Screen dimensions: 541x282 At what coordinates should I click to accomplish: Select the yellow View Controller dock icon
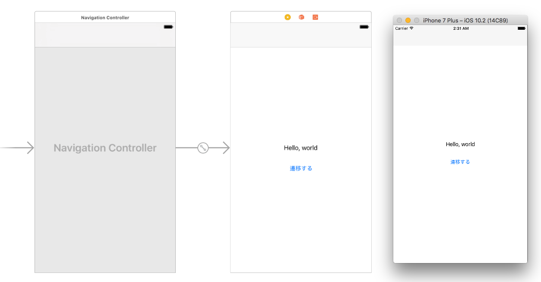click(288, 17)
